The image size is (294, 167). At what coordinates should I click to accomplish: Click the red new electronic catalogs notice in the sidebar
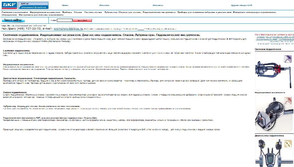click(274, 35)
